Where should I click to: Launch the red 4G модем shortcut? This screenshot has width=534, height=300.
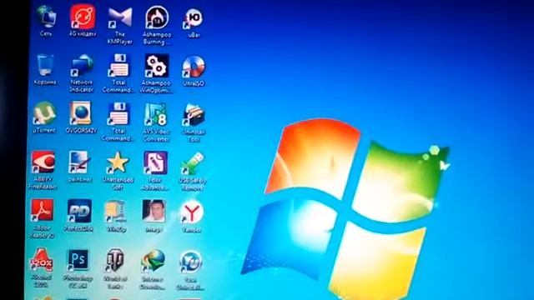[83, 17]
